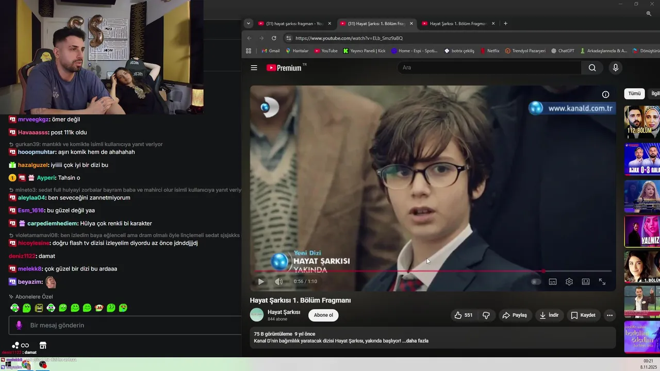The image size is (660, 371).
Task: Open Netflix bookmark
Action: tap(490, 51)
